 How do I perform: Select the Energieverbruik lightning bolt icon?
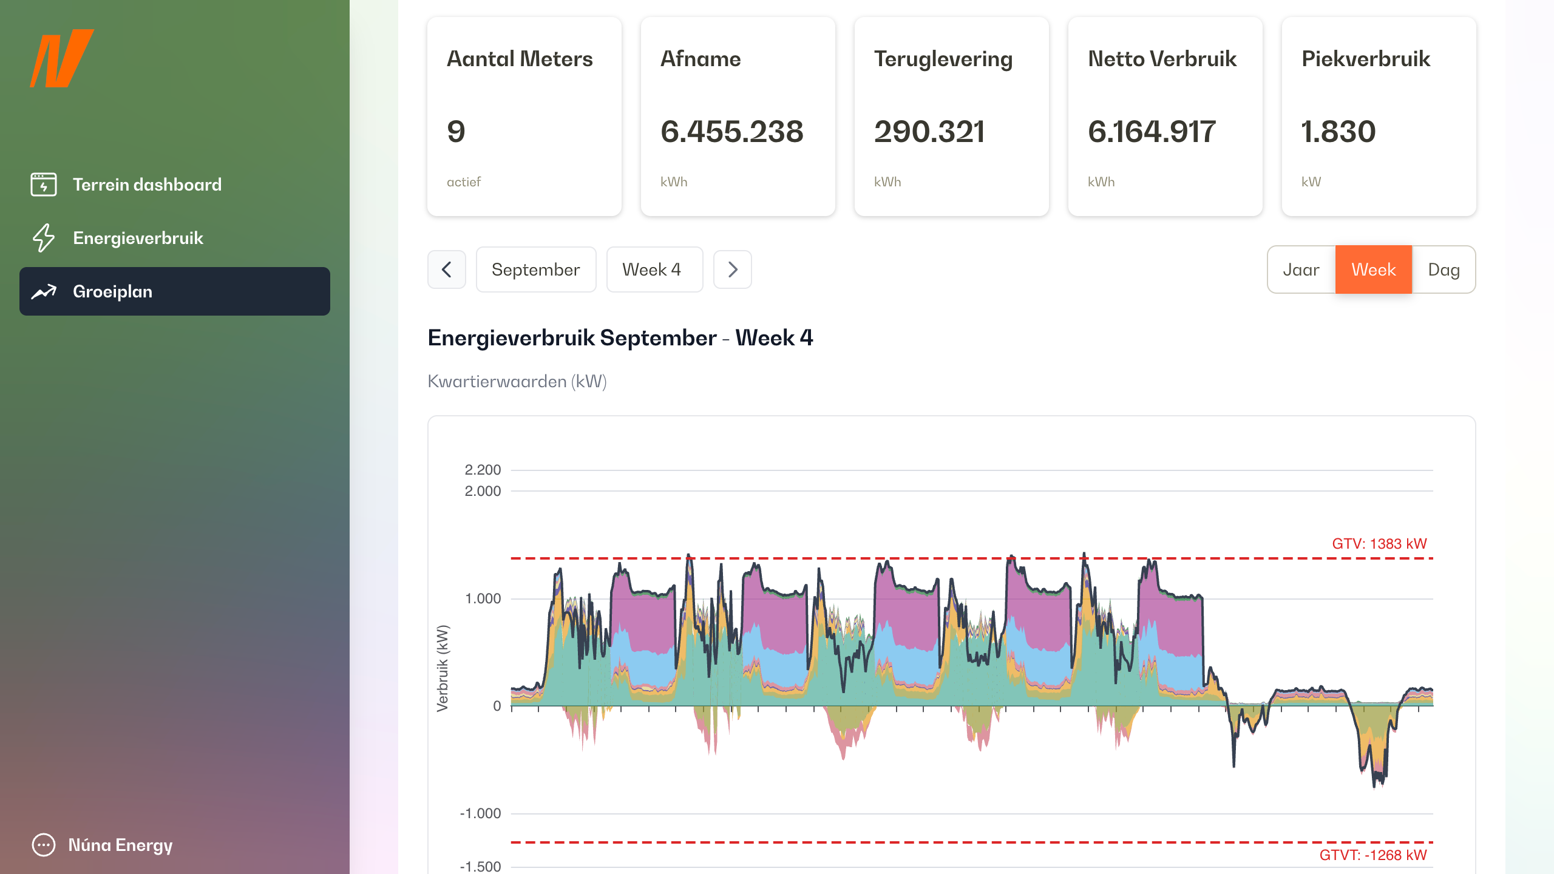(42, 238)
